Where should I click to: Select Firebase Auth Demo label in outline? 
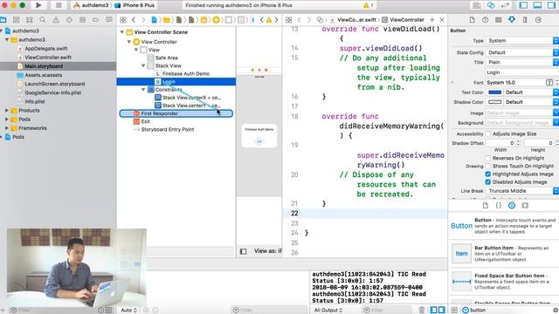click(x=186, y=73)
